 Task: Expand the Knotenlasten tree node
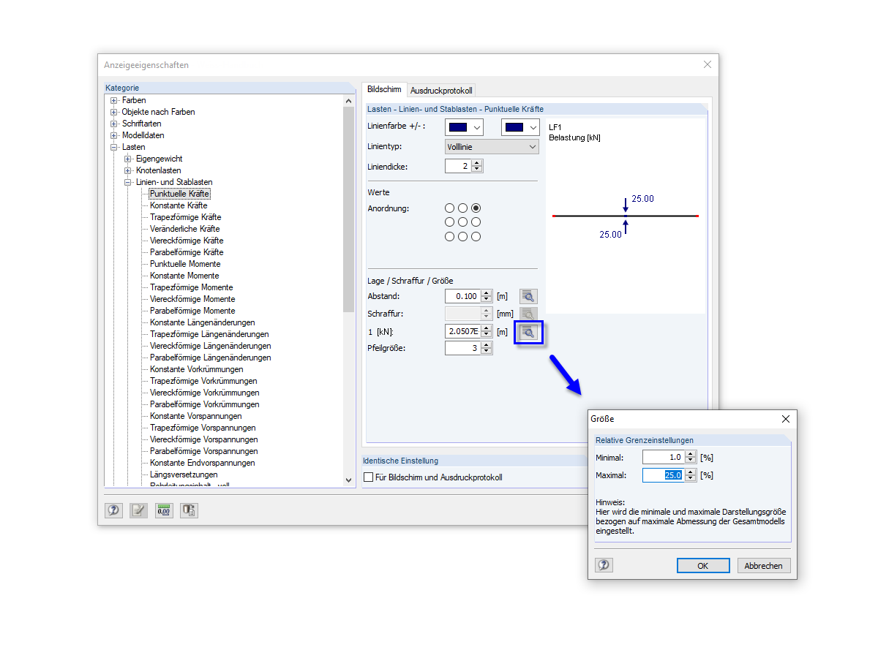[x=127, y=170]
